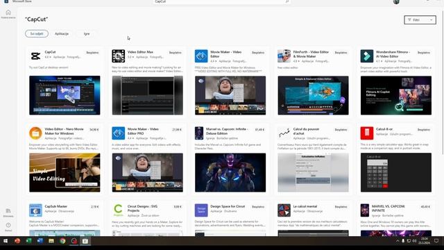Click the MARVEL VS. CAPCOM: INFINITE icon
The width and height of the screenshot is (444, 250).
coord(365,210)
